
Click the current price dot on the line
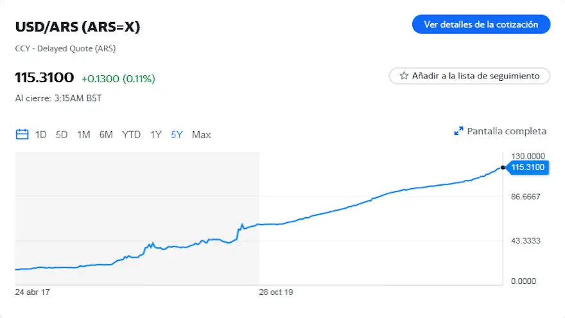tap(503, 167)
